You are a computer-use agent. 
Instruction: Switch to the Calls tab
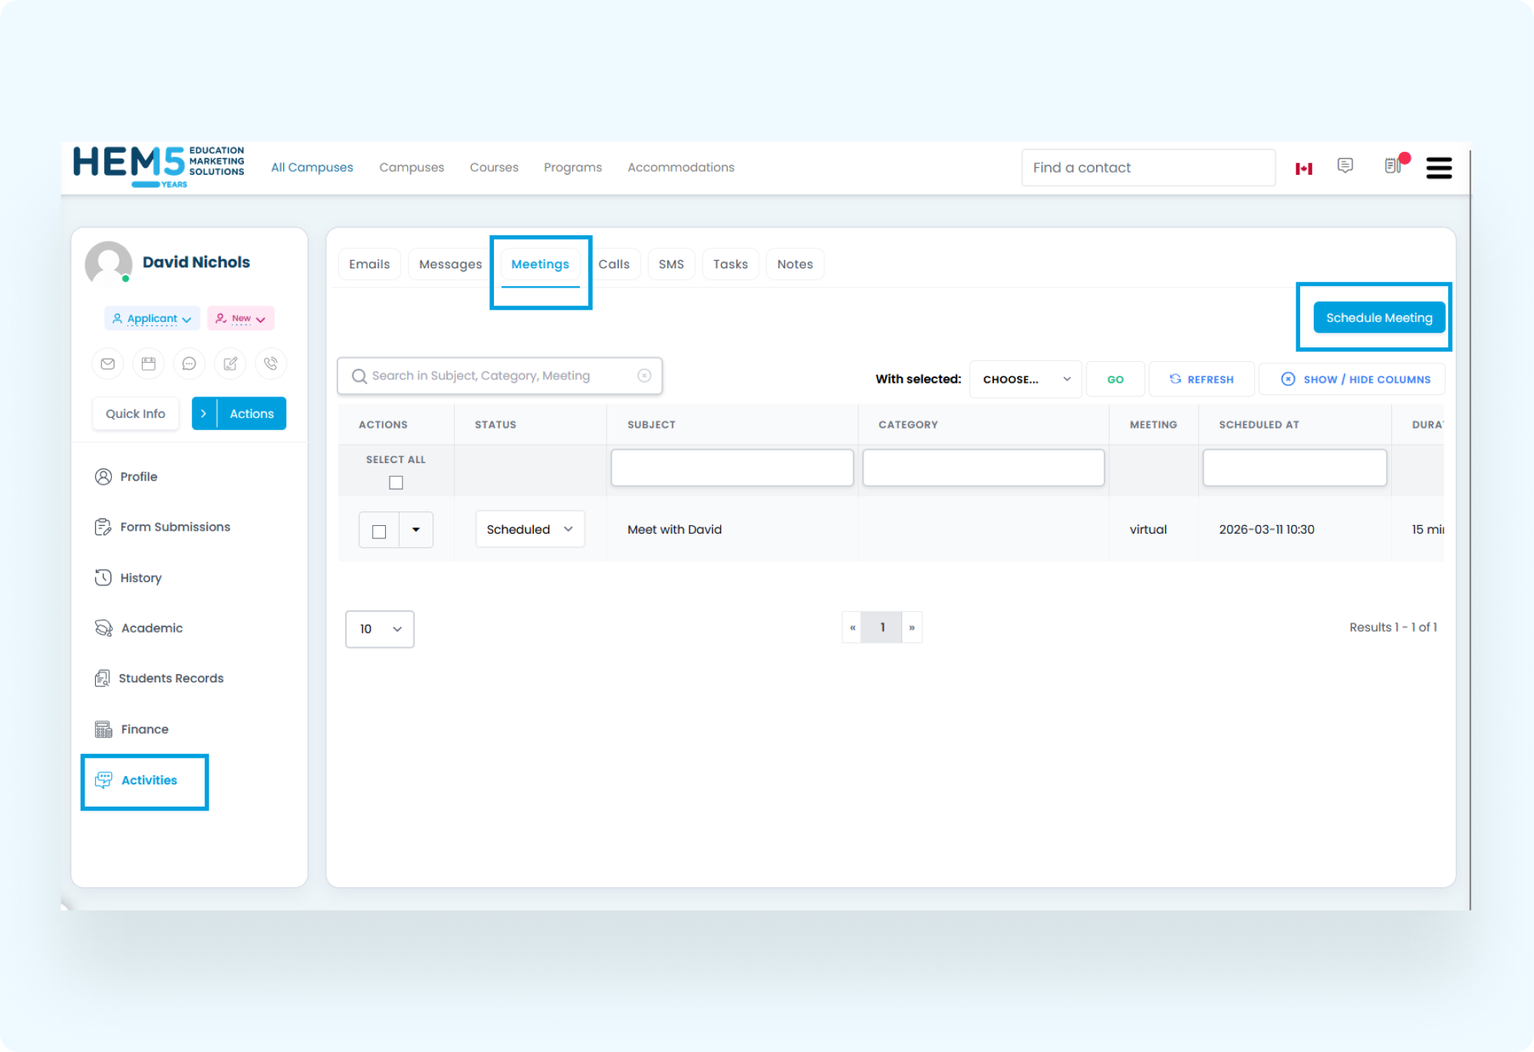[614, 264]
